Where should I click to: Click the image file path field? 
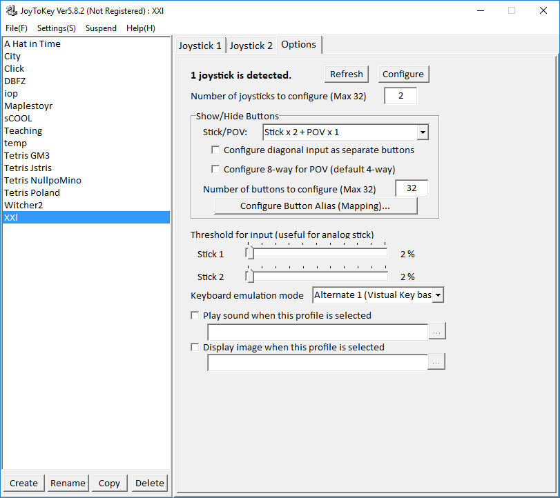pos(318,362)
